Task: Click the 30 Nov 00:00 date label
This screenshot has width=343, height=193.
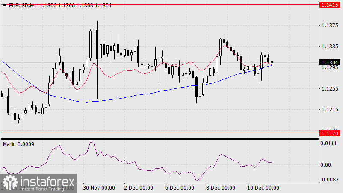Action: (99, 187)
